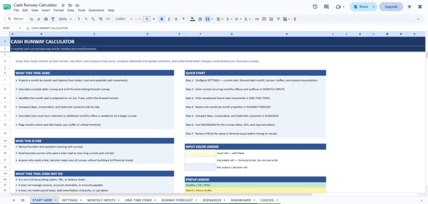Screen dimensions: 428x204
Task: Create a filter
Action: pyautogui.click(x=278, y=19)
